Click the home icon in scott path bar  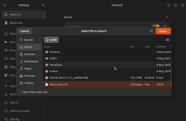[x=47, y=40]
